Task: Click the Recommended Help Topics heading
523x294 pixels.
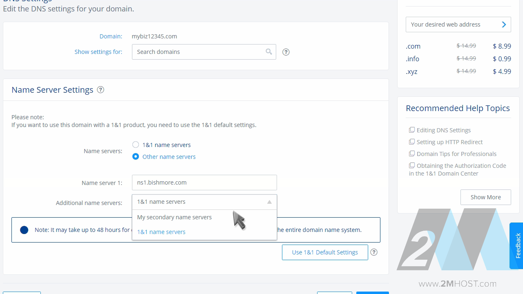Action: 458,108
